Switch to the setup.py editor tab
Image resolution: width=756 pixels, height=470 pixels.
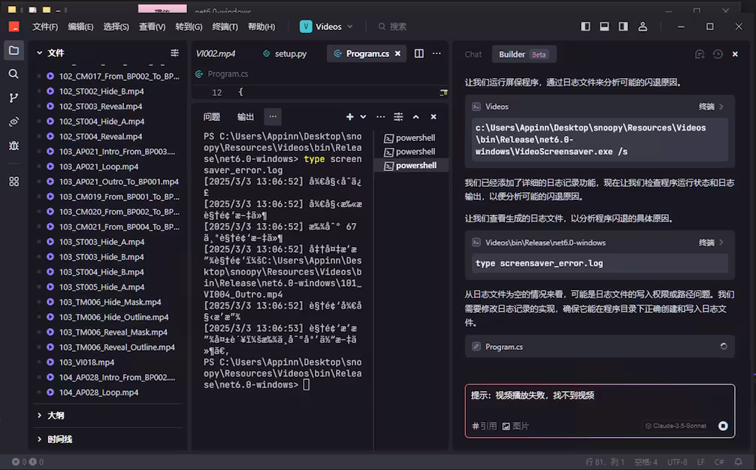285,53
